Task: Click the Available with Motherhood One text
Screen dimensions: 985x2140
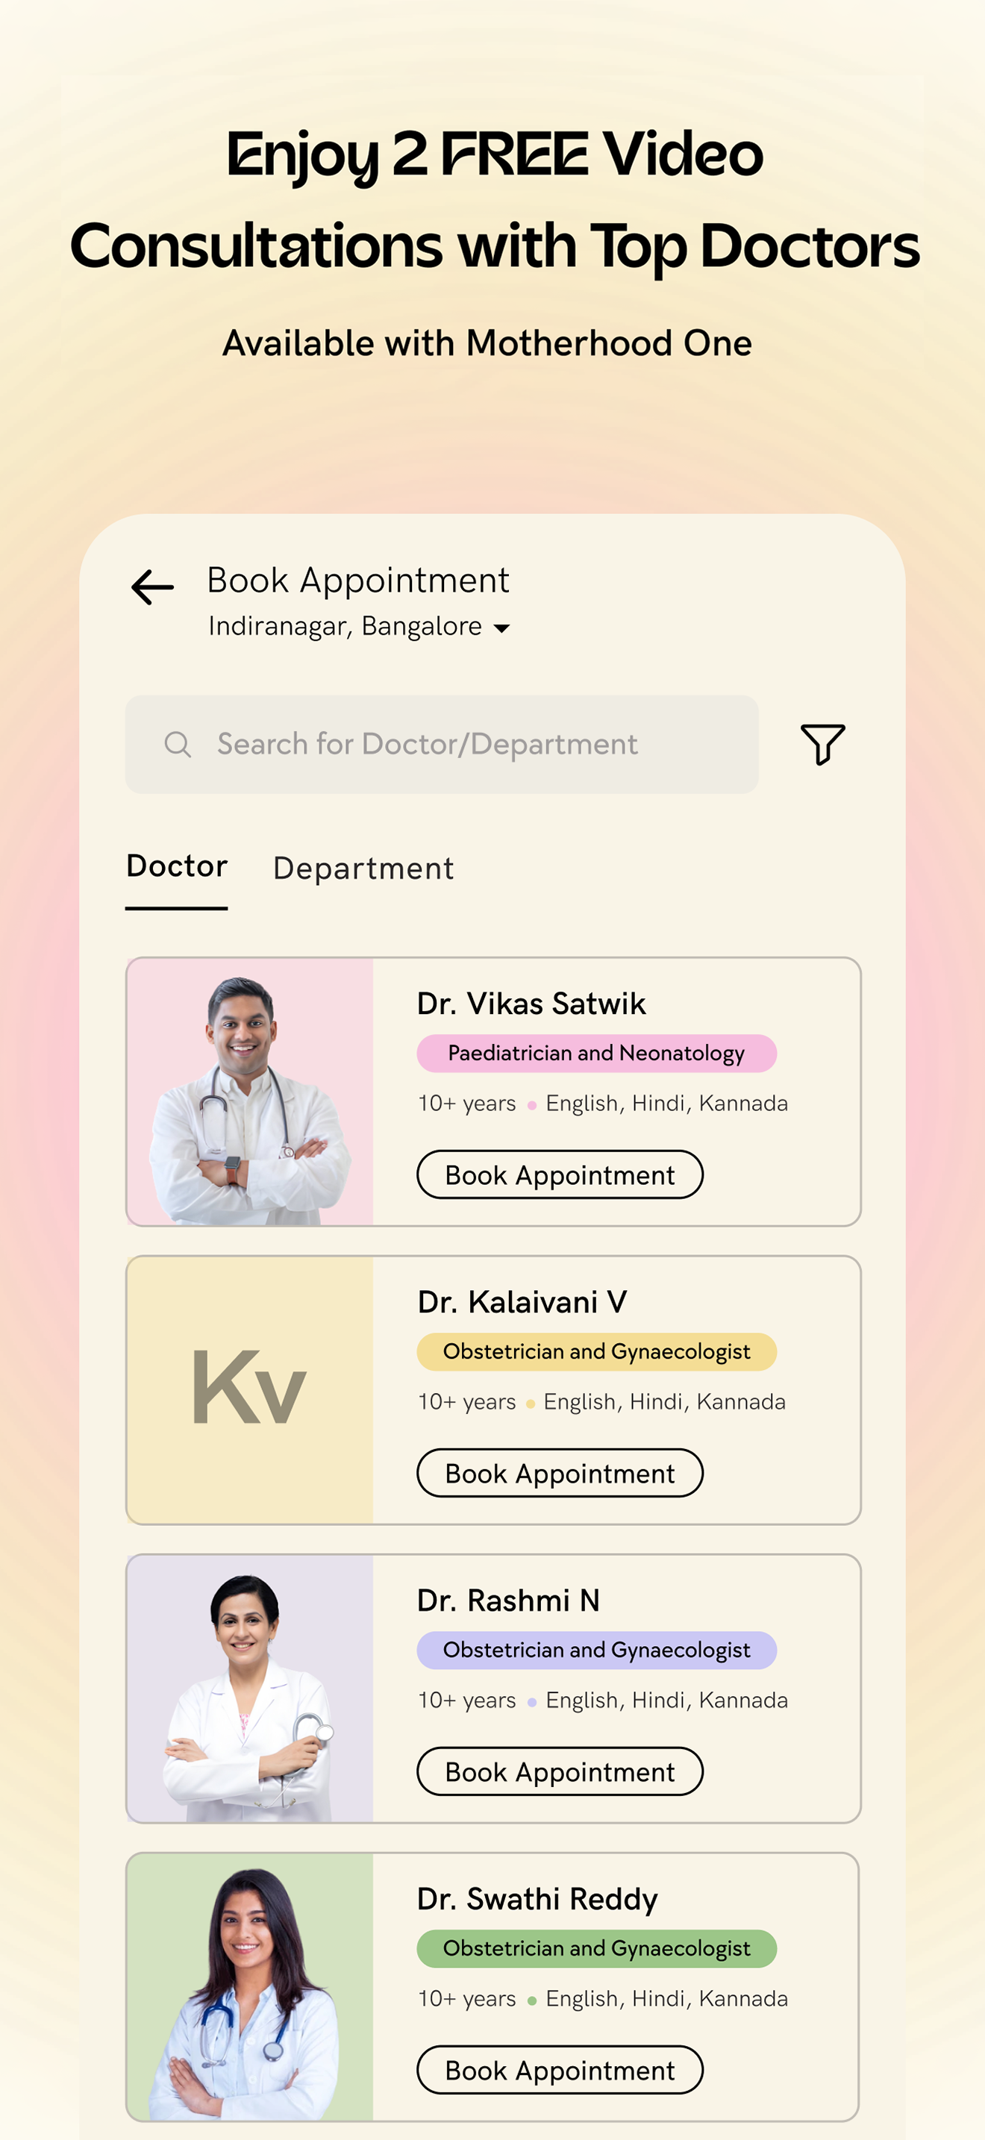Action: click(487, 343)
